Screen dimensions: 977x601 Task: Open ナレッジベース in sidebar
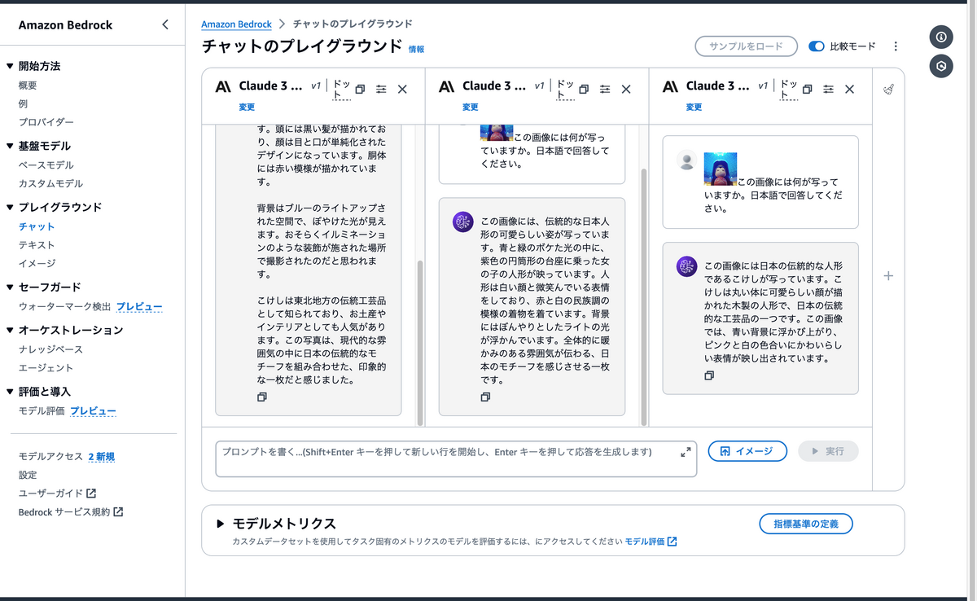[x=50, y=349]
